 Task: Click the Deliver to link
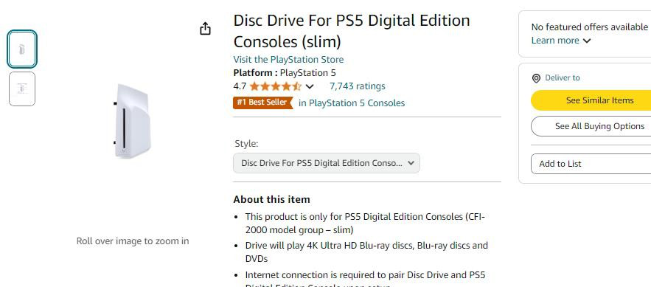[x=562, y=78]
